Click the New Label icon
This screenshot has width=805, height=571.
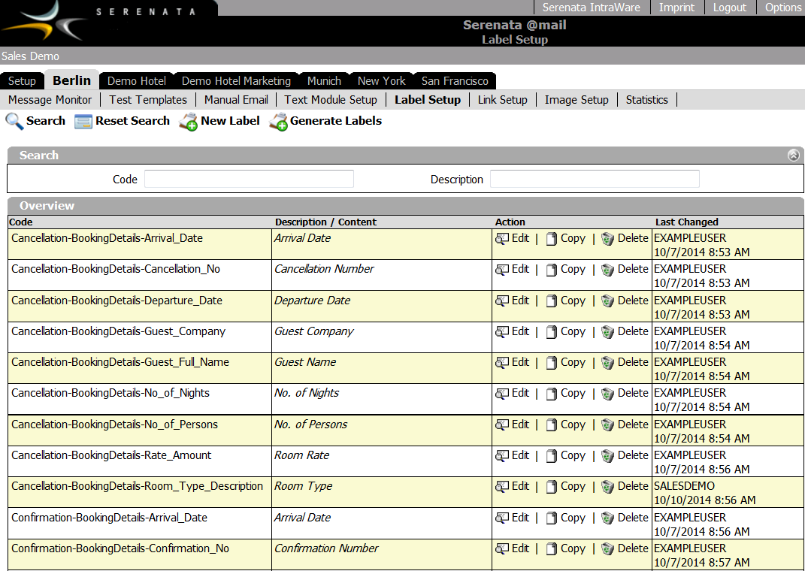coord(188,122)
